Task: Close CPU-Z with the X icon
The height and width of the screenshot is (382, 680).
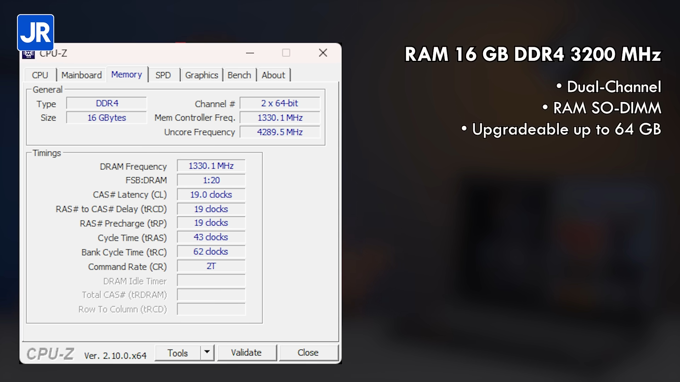Action: tap(323, 53)
